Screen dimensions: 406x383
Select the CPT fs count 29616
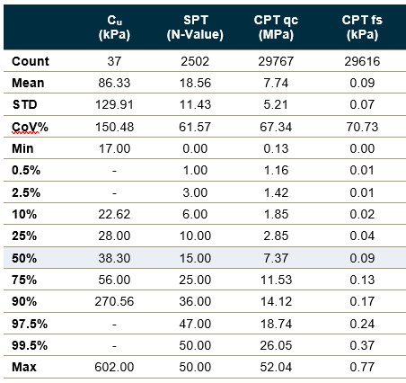(362, 61)
